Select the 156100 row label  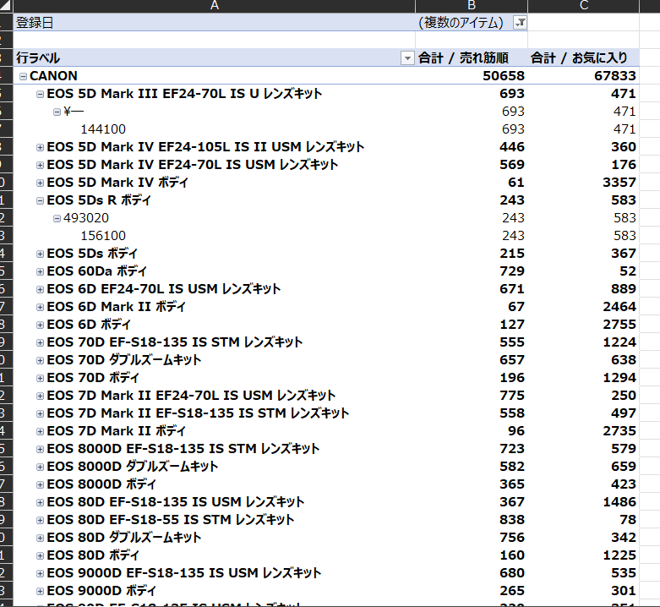(x=103, y=236)
